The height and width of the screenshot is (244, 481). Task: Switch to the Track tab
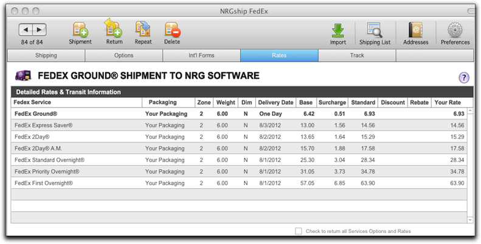pyautogui.click(x=357, y=56)
